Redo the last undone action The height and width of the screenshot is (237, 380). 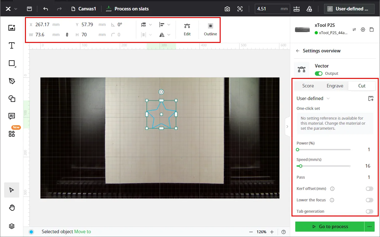(x=59, y=9)
